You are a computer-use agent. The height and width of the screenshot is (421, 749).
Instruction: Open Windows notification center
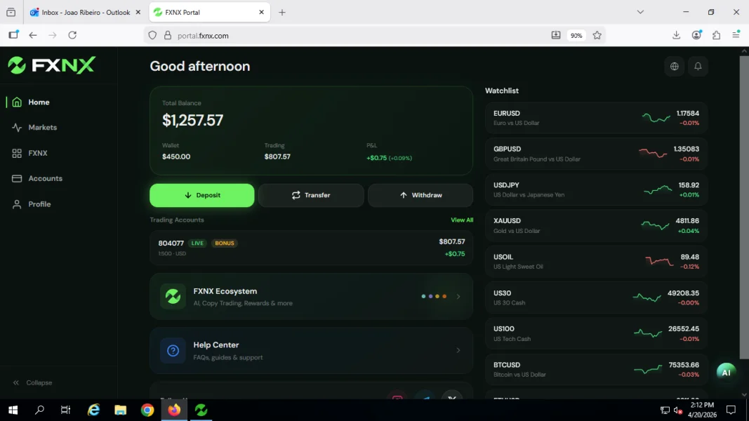(x=731, y=410)
